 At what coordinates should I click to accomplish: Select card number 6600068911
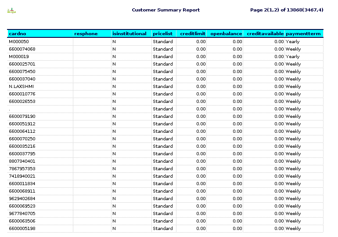22,191
